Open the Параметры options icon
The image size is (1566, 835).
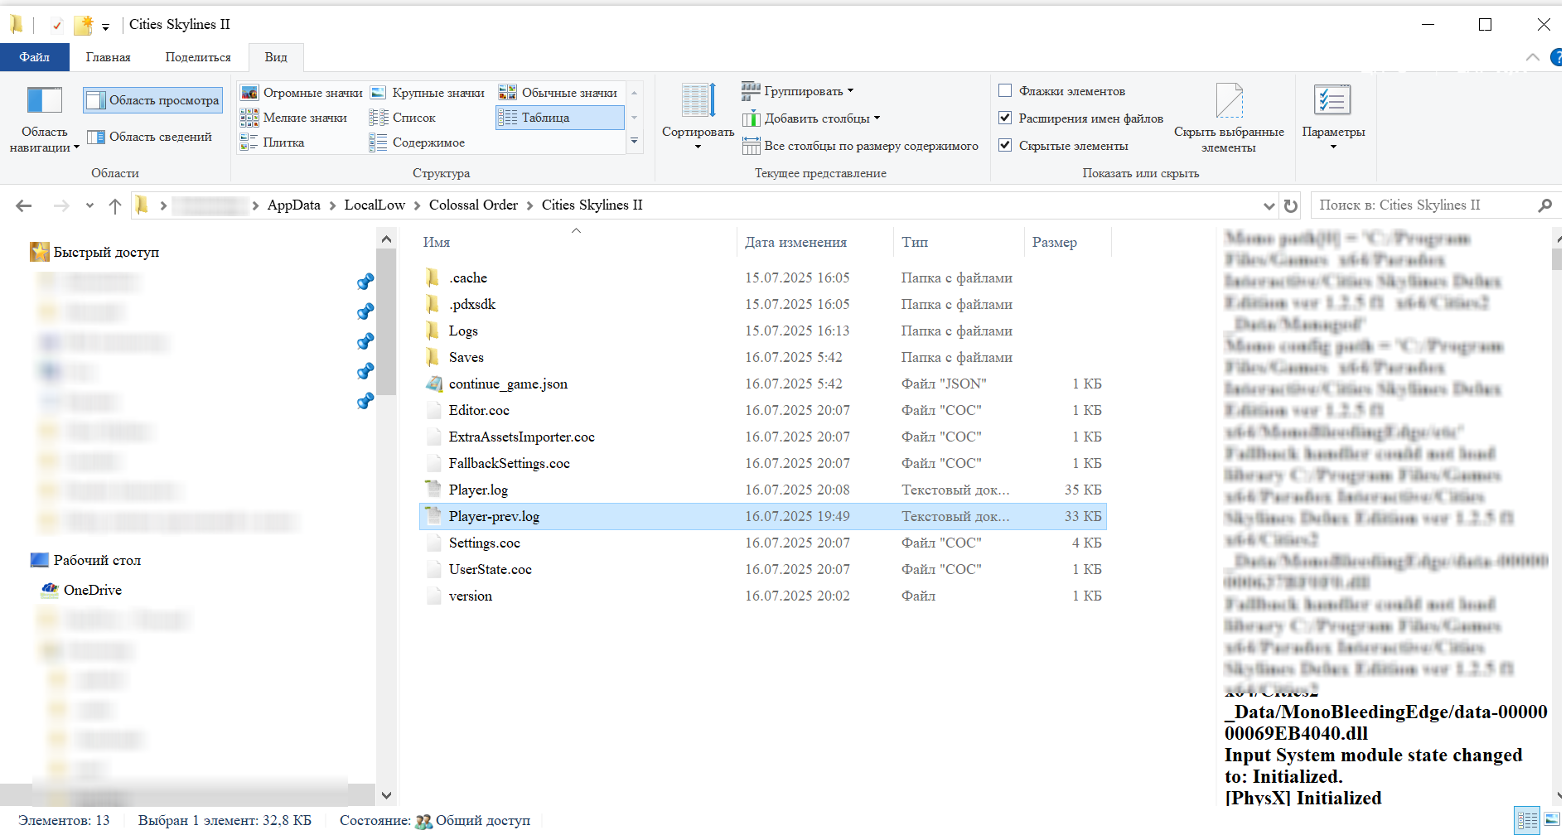pyautogui.click(x=1333, y=100)
